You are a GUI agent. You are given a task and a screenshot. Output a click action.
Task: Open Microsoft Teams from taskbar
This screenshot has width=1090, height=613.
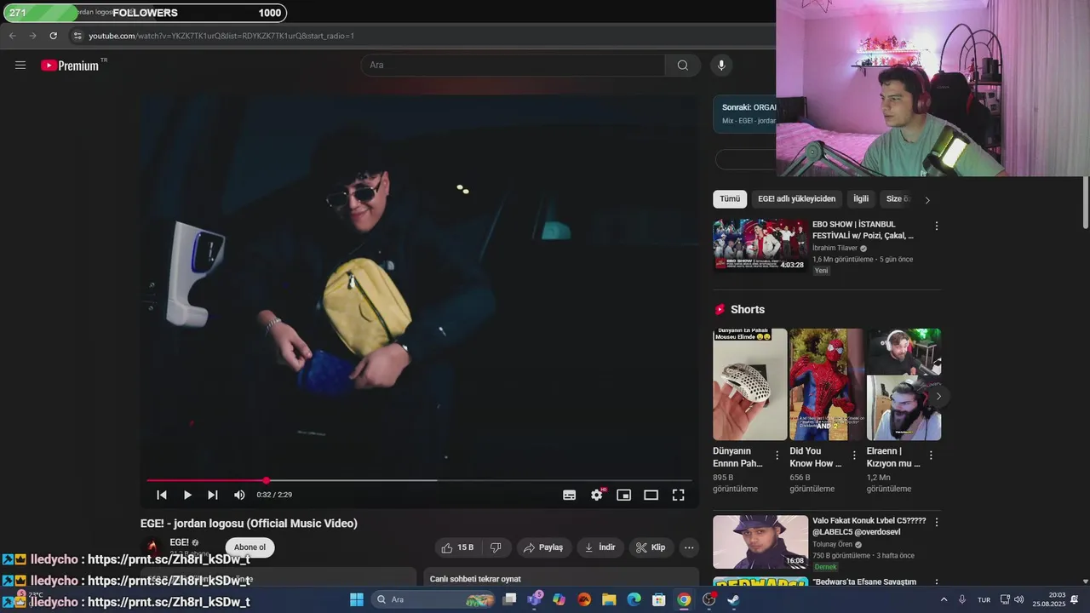(534, 599)
